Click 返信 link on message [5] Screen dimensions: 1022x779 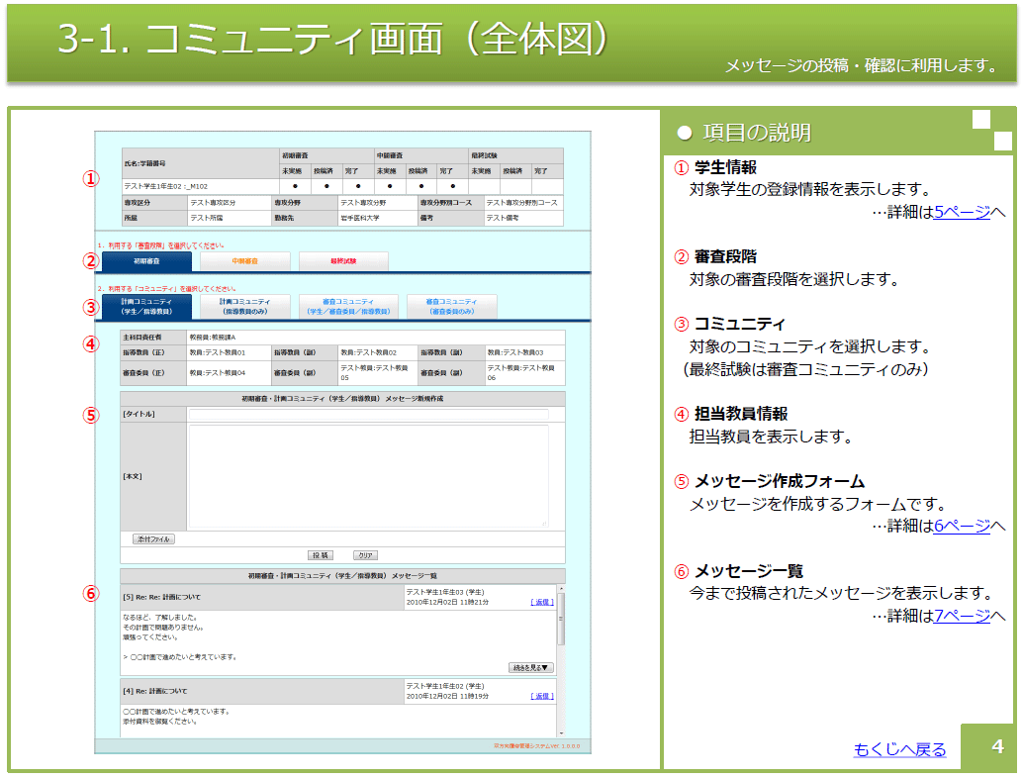(542, 601)
